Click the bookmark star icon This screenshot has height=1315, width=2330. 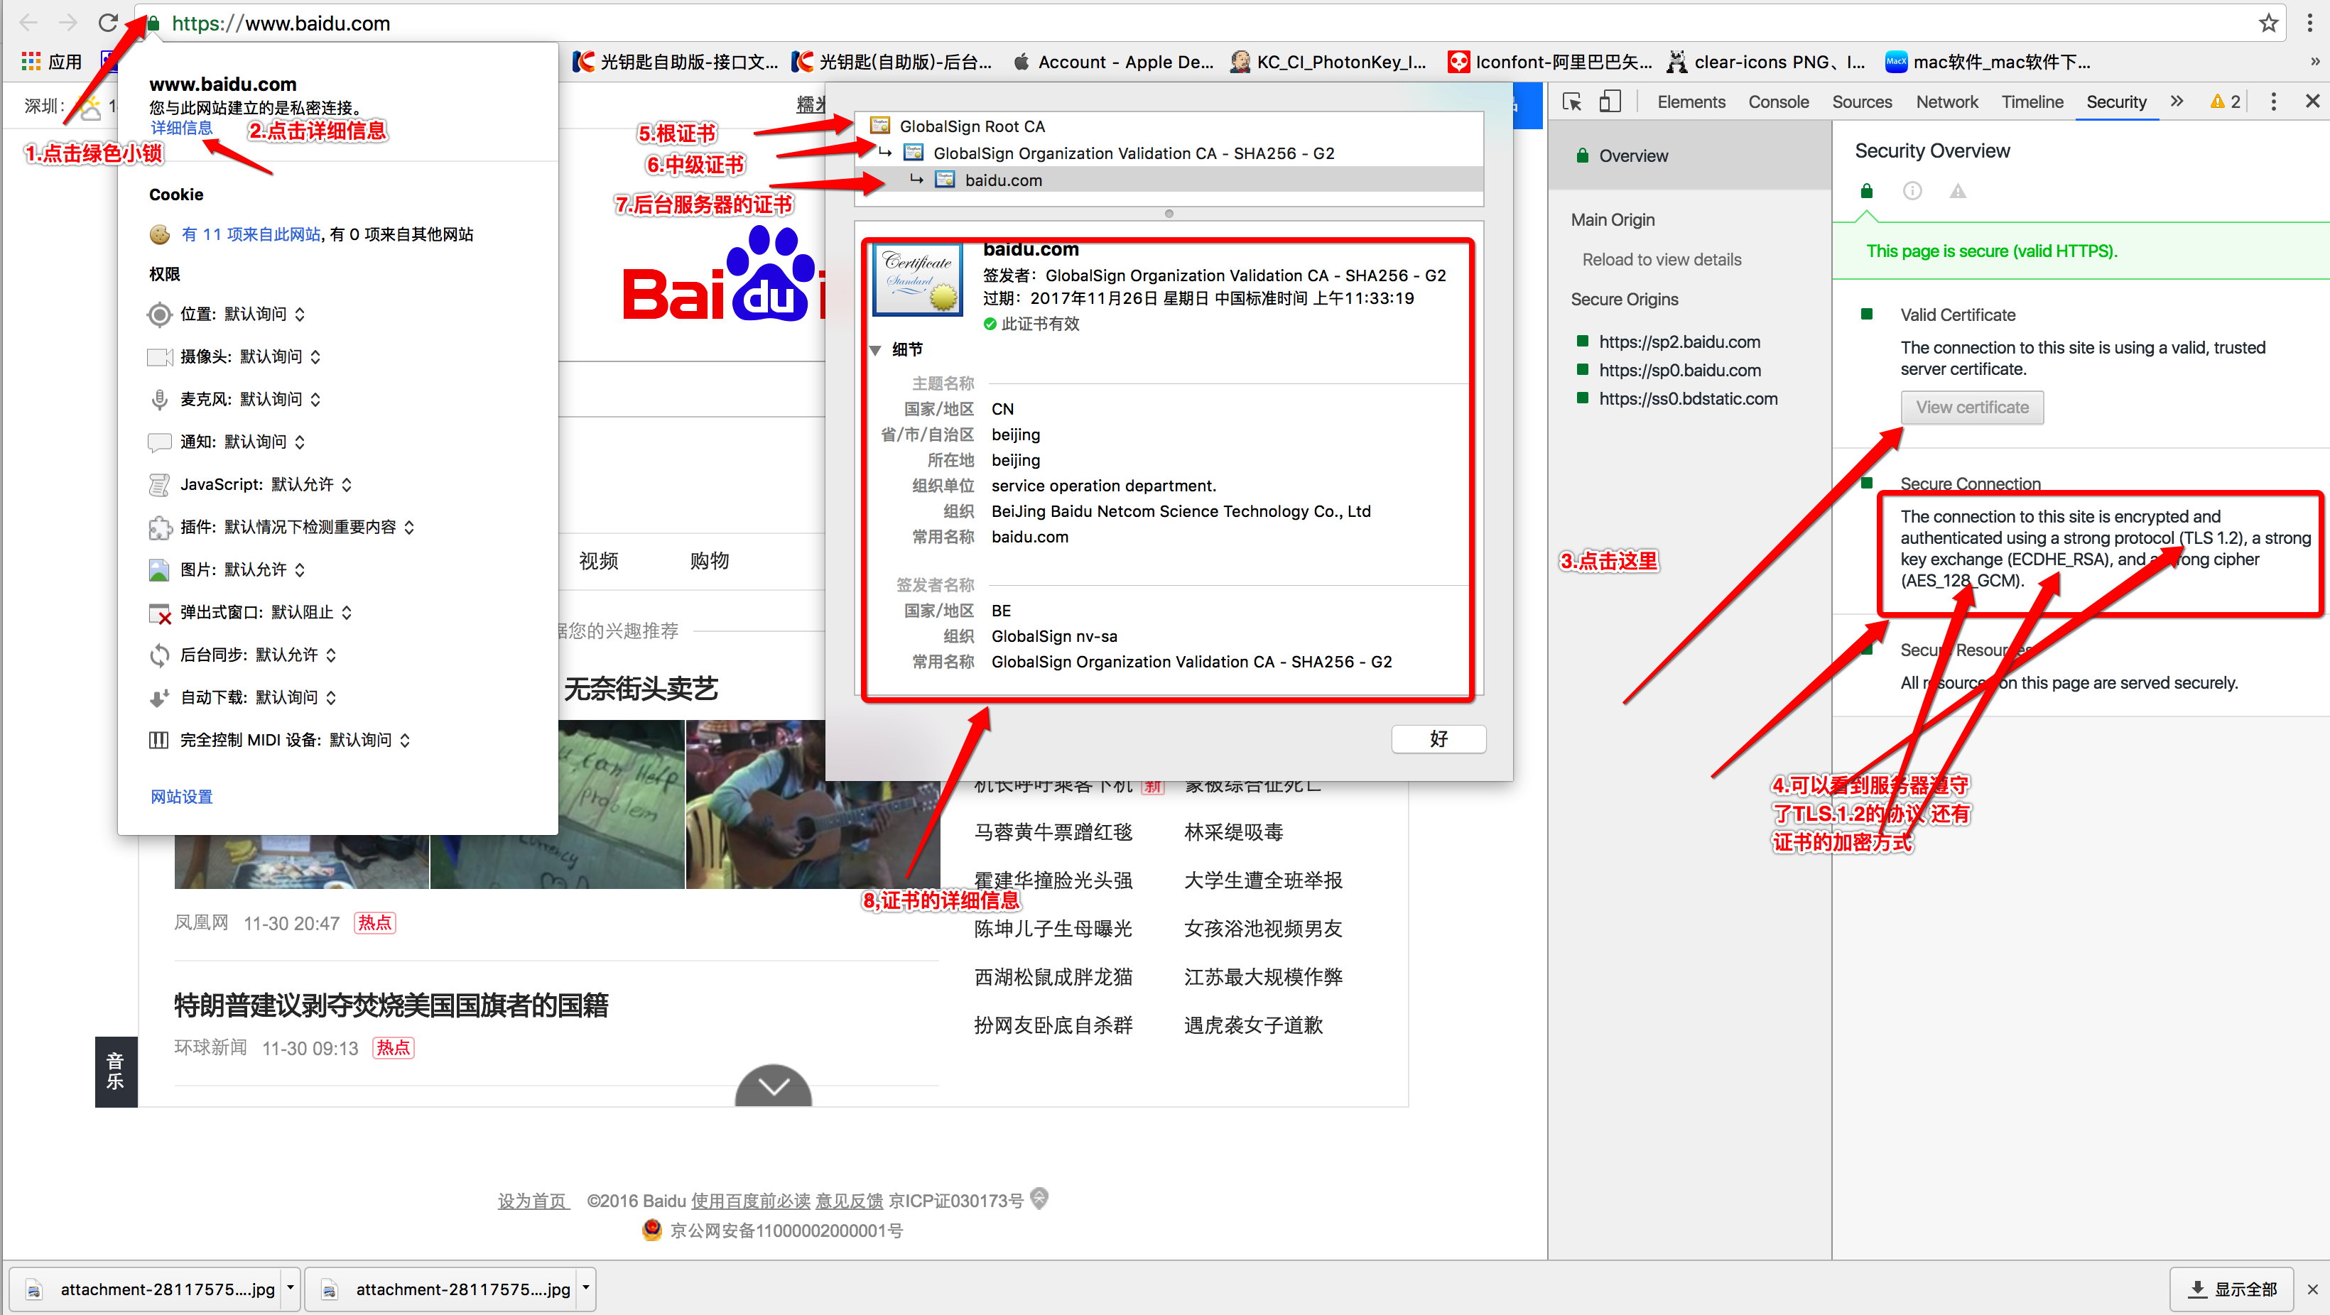pyautogui.click(x=2267, y=23)
